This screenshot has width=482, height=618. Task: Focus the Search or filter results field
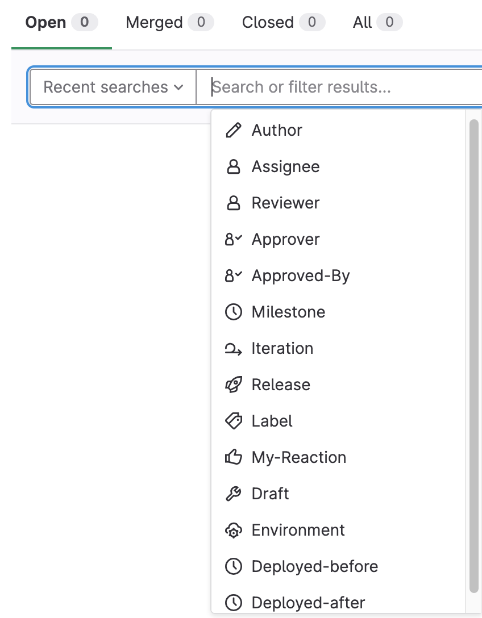[x=341, y=87]
